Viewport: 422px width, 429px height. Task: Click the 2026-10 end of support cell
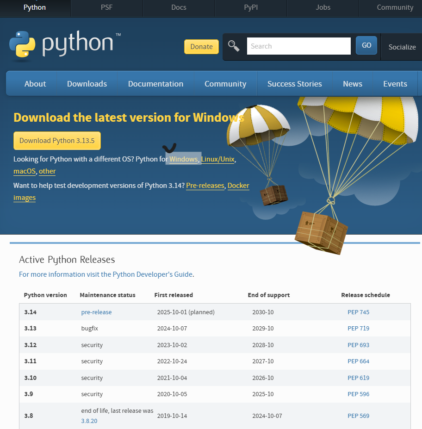(x=263, y=378)
